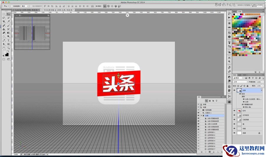Viewport: 266px width, 157px height.
Task: Swap foreground and background colors
Action: coord(8,51)
